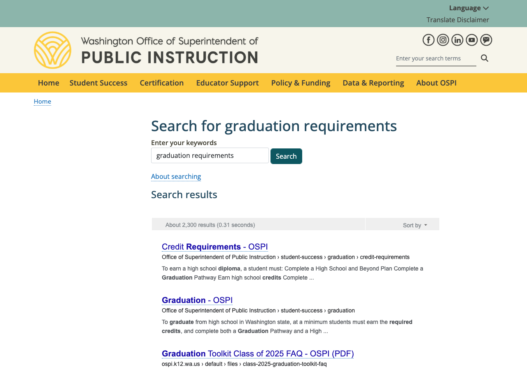This screenshot has width=527, height=370.
Task: Click snippet beginning To earn a high school diploma
Action: tap(292, 273)
